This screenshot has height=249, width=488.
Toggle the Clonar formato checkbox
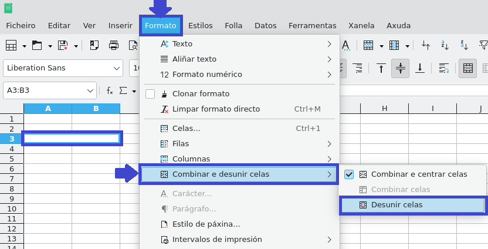[150, 94]
